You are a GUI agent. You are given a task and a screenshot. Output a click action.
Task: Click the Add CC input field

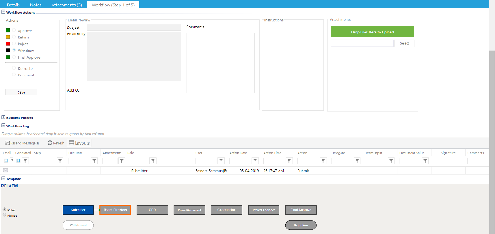pos(134,90)
